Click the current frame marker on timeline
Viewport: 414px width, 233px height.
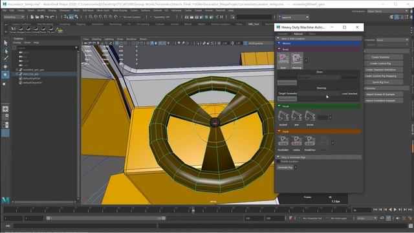pos(193,210)
